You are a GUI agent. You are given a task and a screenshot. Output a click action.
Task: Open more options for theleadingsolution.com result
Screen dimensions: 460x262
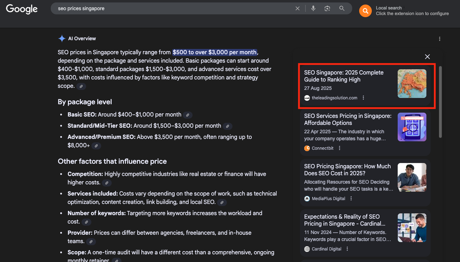363,98
